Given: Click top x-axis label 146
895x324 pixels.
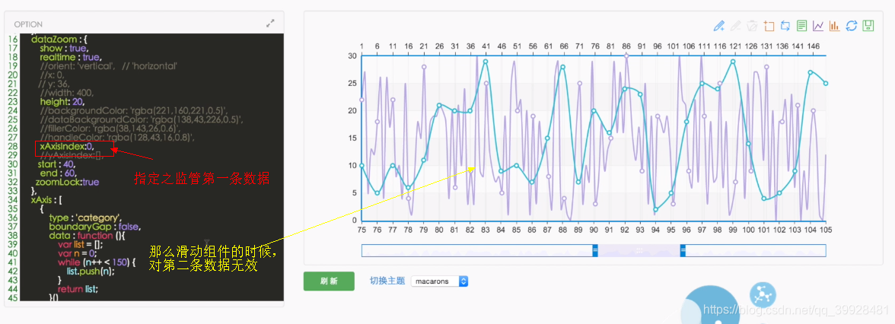Looking at the screenshot, I should [x=814, y=46].
